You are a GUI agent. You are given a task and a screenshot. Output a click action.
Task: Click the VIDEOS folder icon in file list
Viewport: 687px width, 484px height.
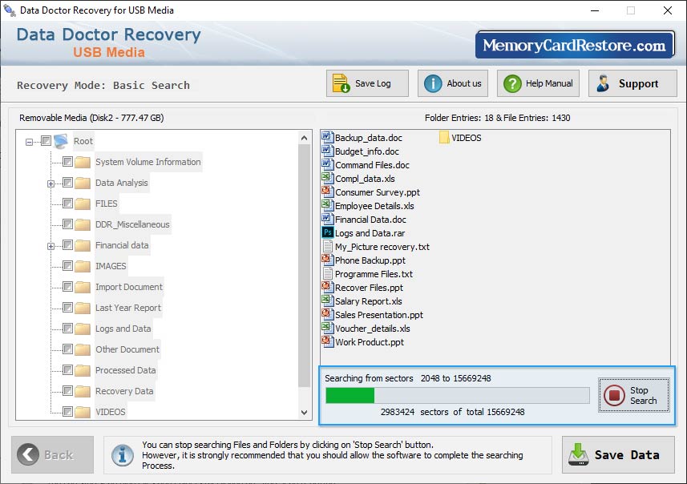point(444,138)
